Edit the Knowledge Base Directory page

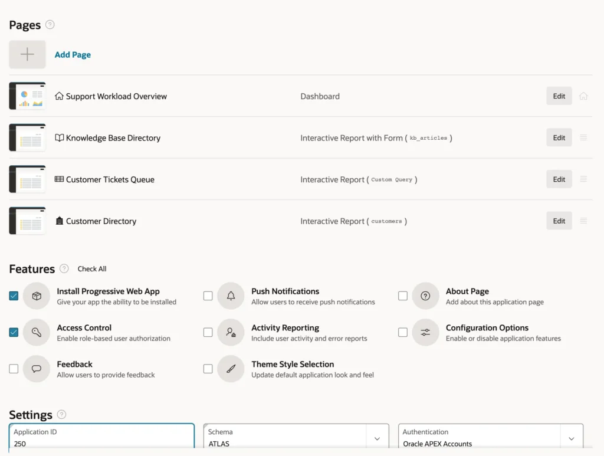click(x=559, y=137)
